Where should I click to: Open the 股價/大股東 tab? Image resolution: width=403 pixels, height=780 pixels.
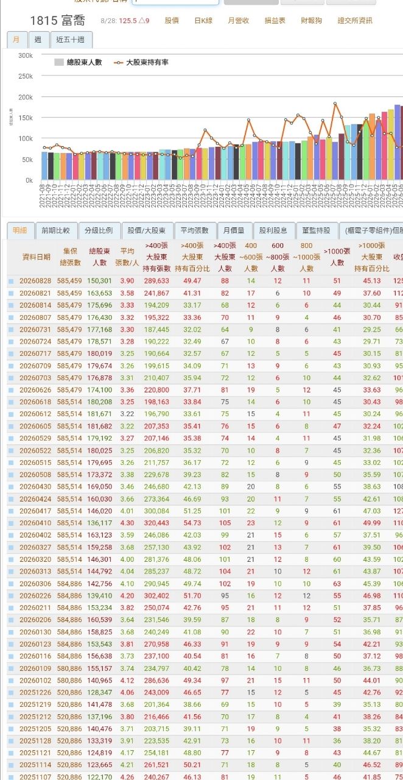coord(147,231)
